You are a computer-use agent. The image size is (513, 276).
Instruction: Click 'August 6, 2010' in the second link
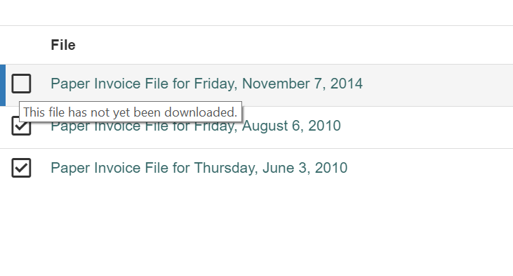tap(291, 126)
